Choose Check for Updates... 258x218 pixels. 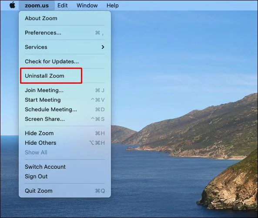[x=65, y=61]
